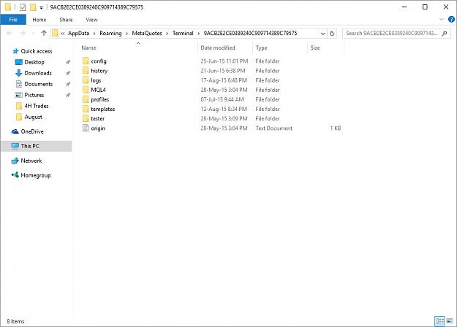Click Properties quick access toolbar icon

(23, 7)
